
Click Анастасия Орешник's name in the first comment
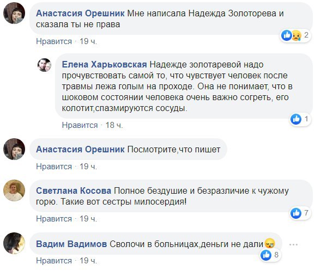[80, 11]
